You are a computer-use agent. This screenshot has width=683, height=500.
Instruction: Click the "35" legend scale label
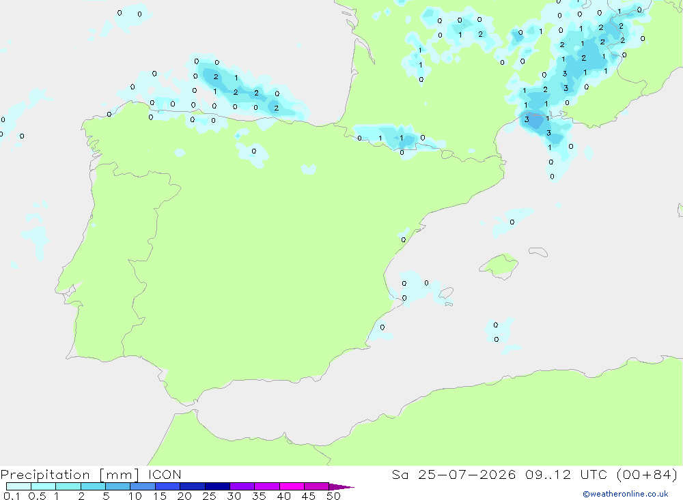259,496
